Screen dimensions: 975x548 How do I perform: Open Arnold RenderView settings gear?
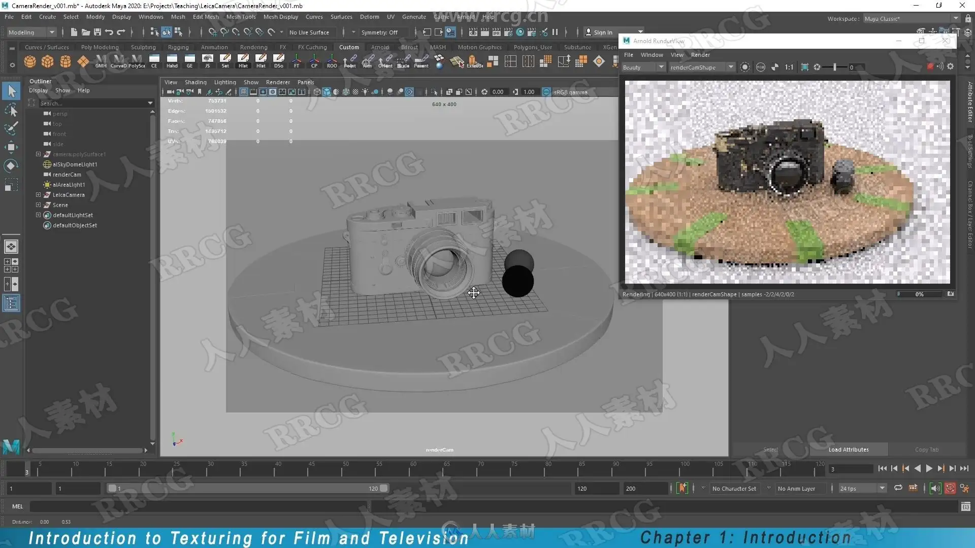(951, 67)
